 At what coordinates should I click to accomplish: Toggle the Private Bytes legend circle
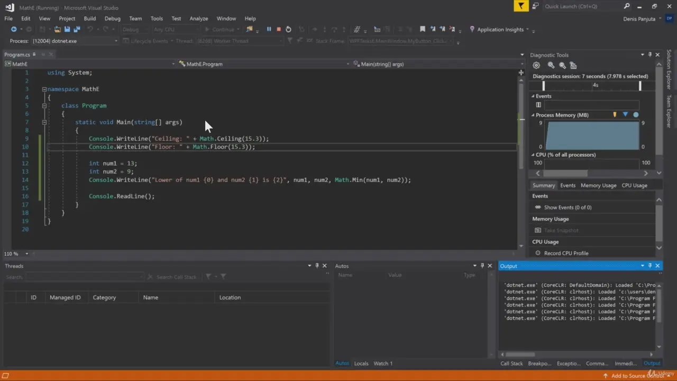(636, 115)
